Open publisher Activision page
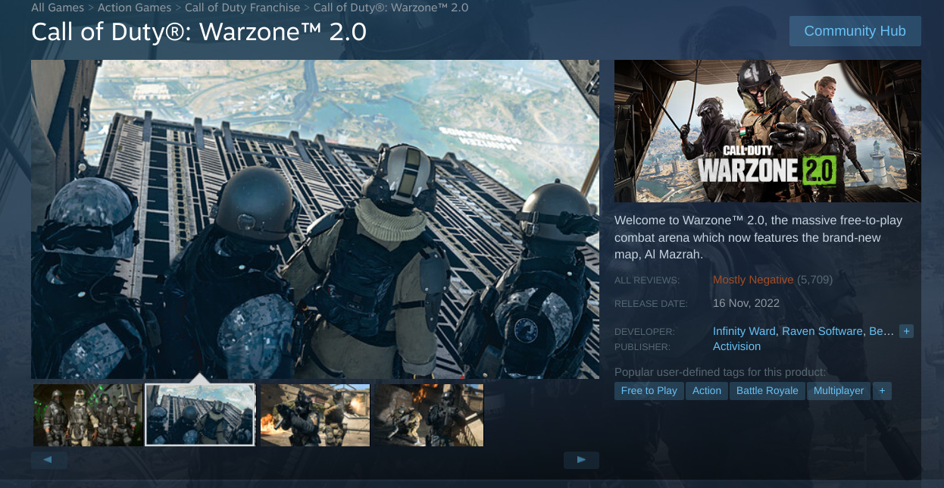 pyautogui.click(x=736, y=346)
